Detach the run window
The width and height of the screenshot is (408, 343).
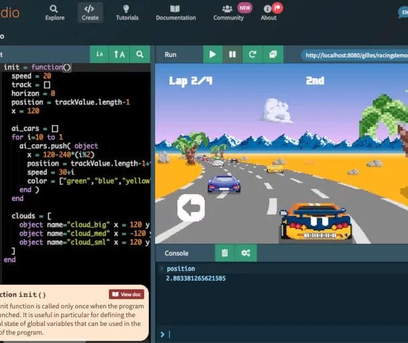(x=273, y=54)
